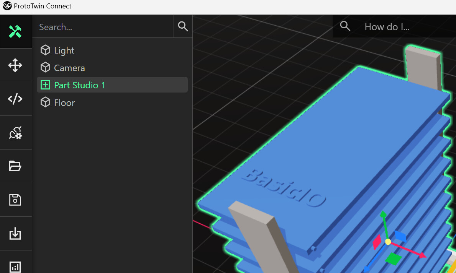Image resolution: width=456 pixels, height=273 pixels.
Task: Click the import download-arrow icon
Action: coord(15,233)
